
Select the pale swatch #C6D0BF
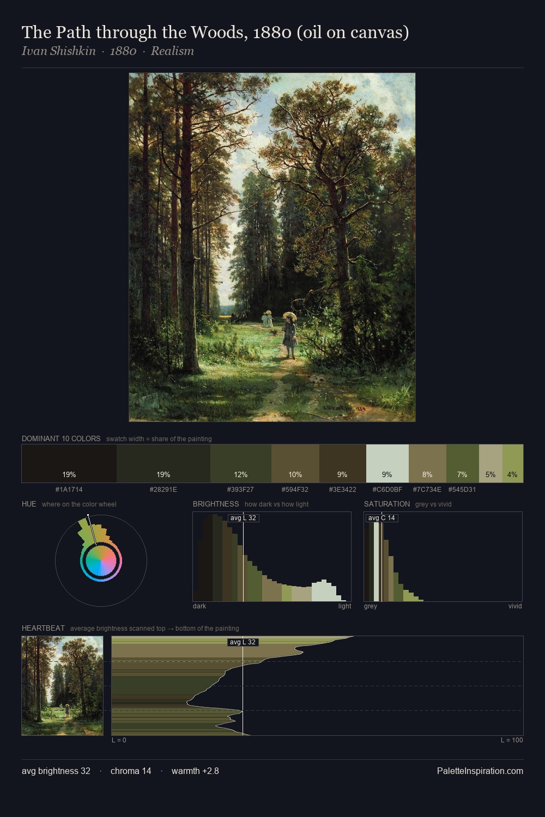(x=387, y=464)
